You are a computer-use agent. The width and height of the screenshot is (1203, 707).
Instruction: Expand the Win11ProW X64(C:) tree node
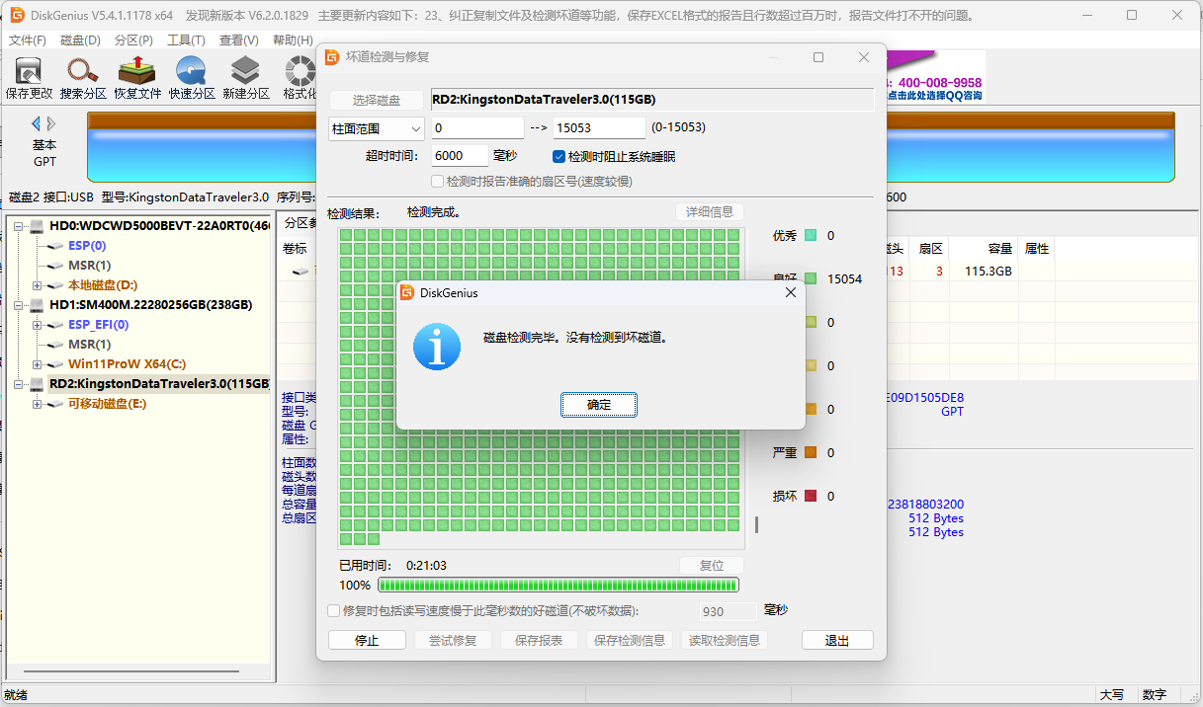(x=38, y=364)
